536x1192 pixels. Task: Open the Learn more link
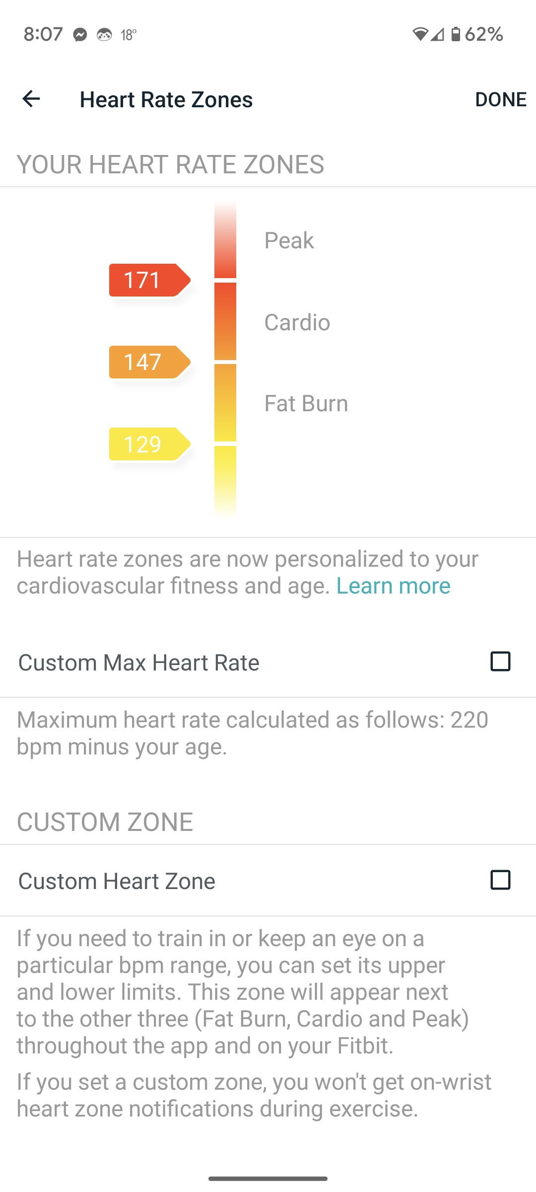(x=393, y=586)
